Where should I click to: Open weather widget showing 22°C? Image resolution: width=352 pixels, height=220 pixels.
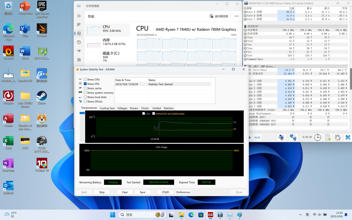pyautogui.click(x=11, y=215)
